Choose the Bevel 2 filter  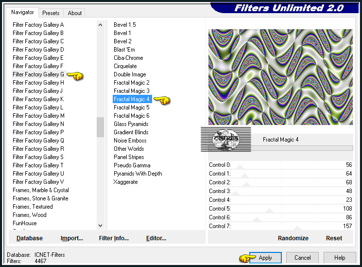point(122,41)
